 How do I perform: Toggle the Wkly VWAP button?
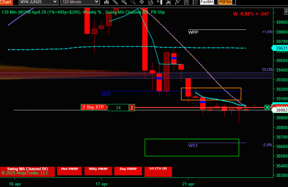(98, 171)
